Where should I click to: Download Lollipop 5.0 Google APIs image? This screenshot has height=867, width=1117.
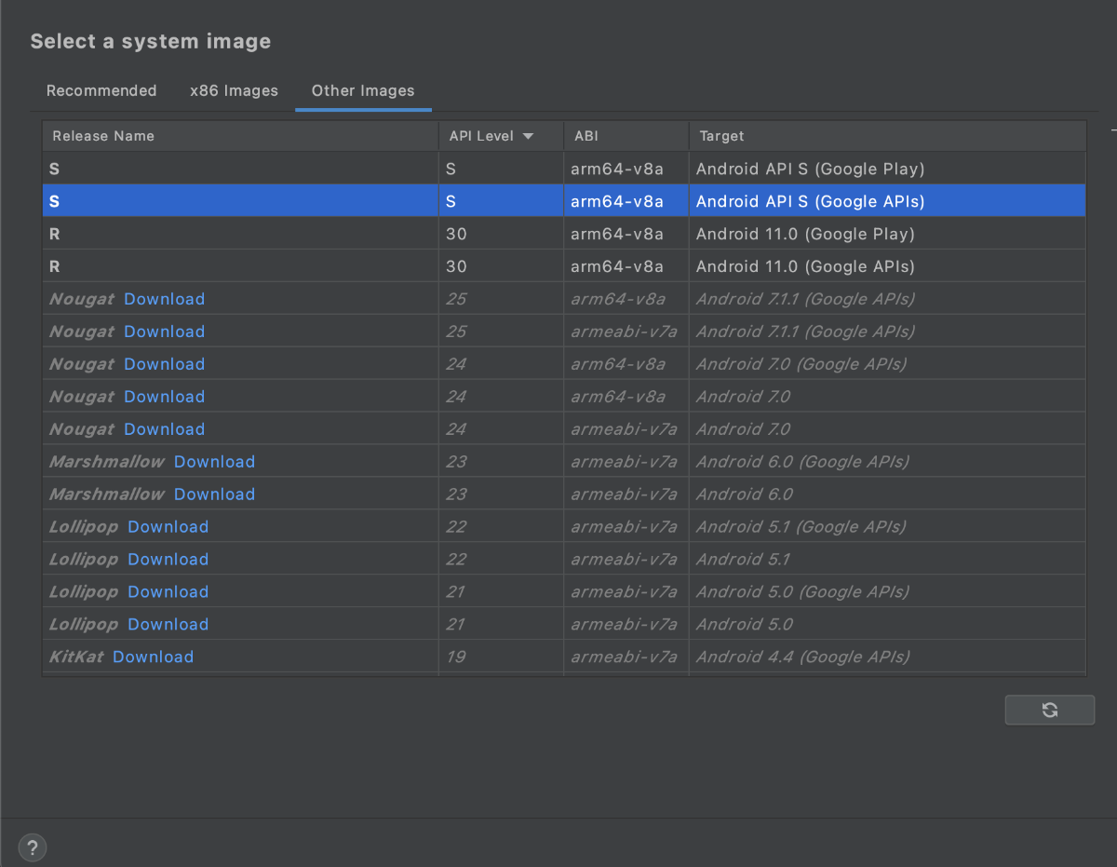(168, 592)
